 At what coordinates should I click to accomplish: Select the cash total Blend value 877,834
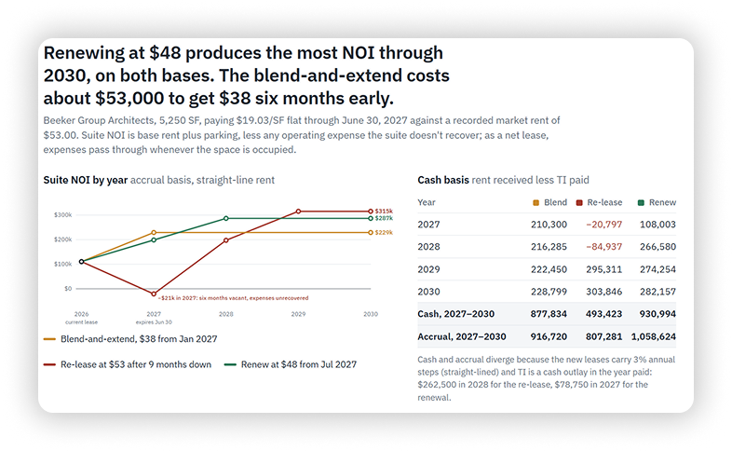coord(549,314)
